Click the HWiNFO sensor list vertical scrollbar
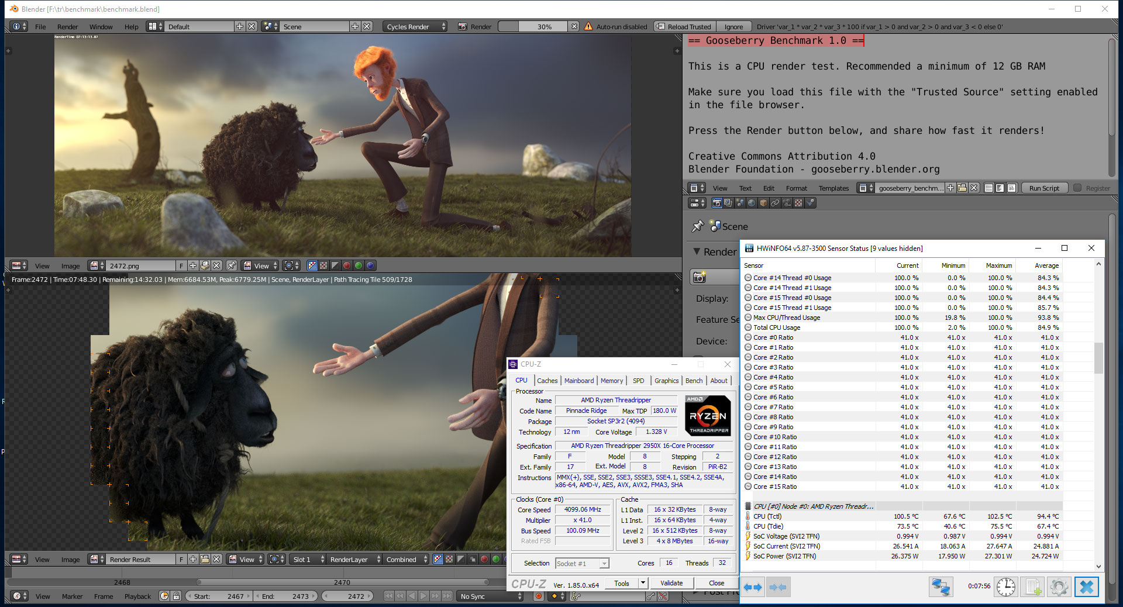Viewport: 1123px width, 607px height. 1098,358
